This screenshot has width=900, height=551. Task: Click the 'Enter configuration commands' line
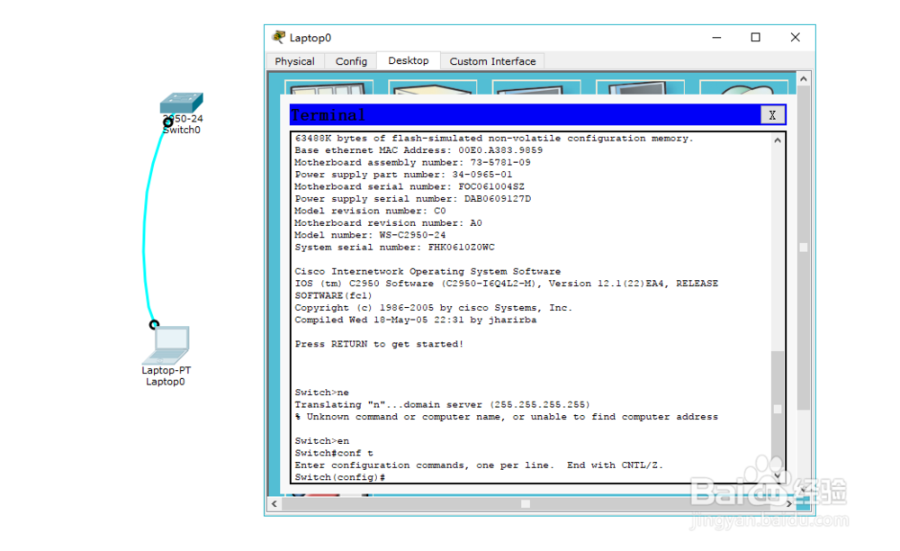point(479,465)
